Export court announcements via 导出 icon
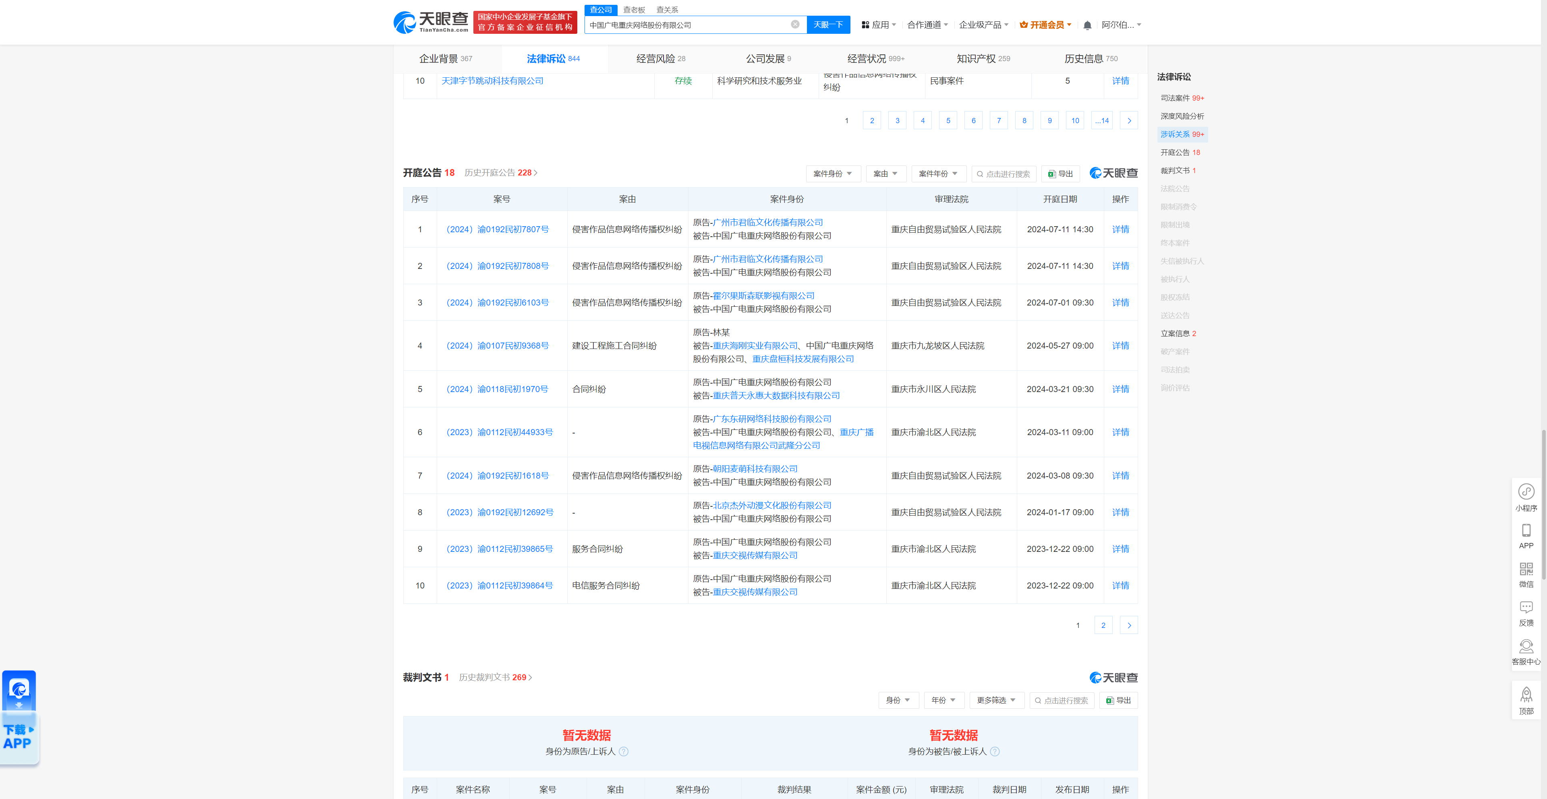The image size is (1547, 799). pos(1061,174)
